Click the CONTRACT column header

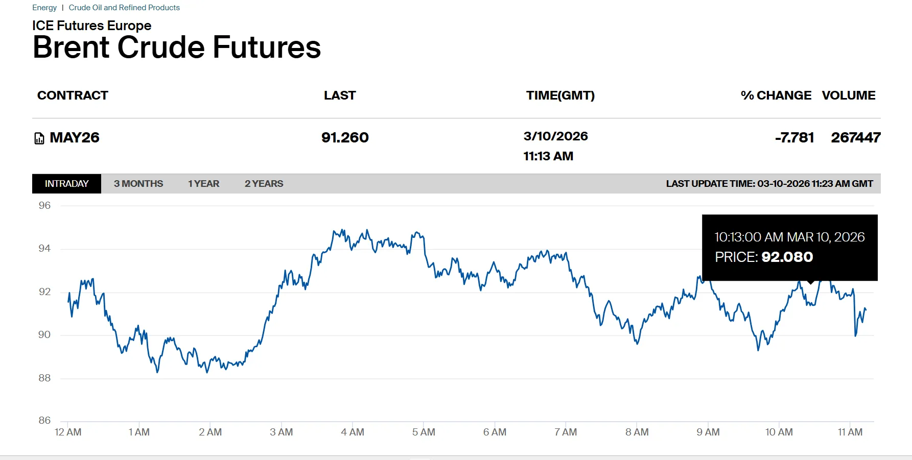pos(73,95)
